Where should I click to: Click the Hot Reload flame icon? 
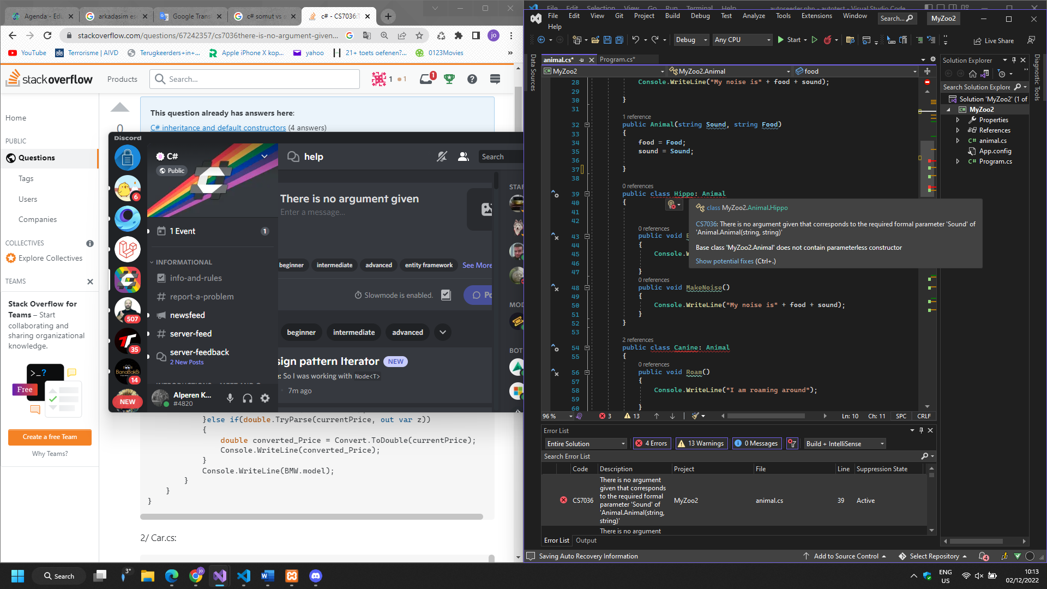[x=828, y=40]
